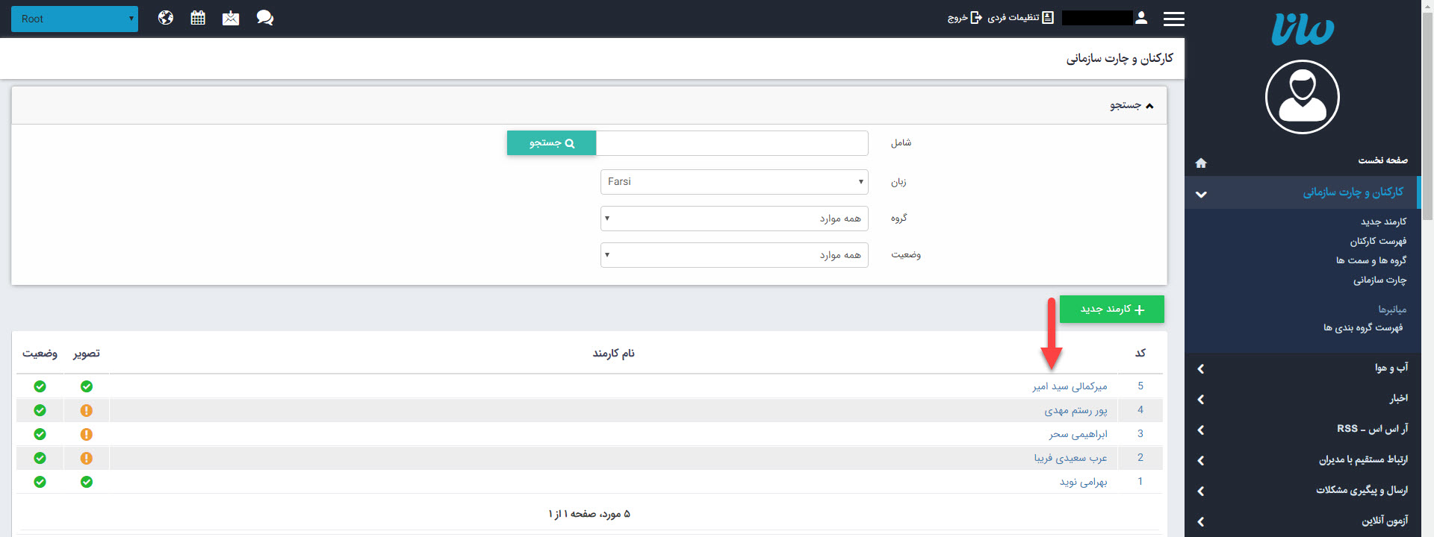Open the mail inbox icon
The height and width of the screenshot is (537, 1434).
(231, 18)
